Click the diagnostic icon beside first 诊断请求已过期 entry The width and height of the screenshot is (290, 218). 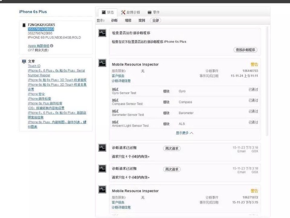102,148
